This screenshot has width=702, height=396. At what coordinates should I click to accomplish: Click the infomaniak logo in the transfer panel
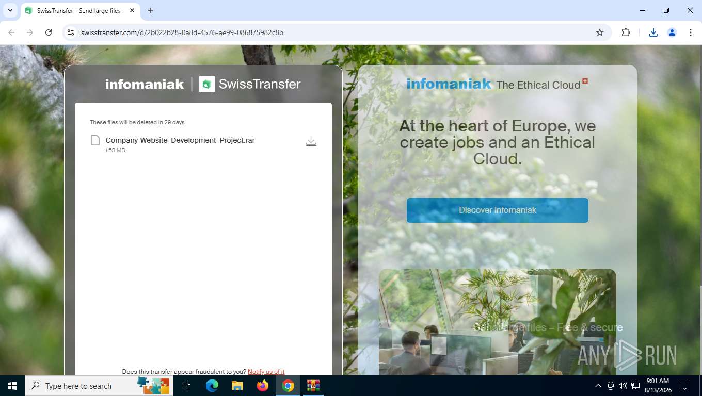145,84
